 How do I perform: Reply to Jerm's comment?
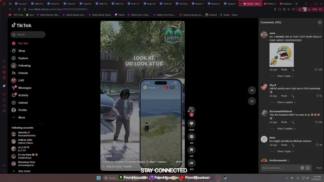point(284,70)
